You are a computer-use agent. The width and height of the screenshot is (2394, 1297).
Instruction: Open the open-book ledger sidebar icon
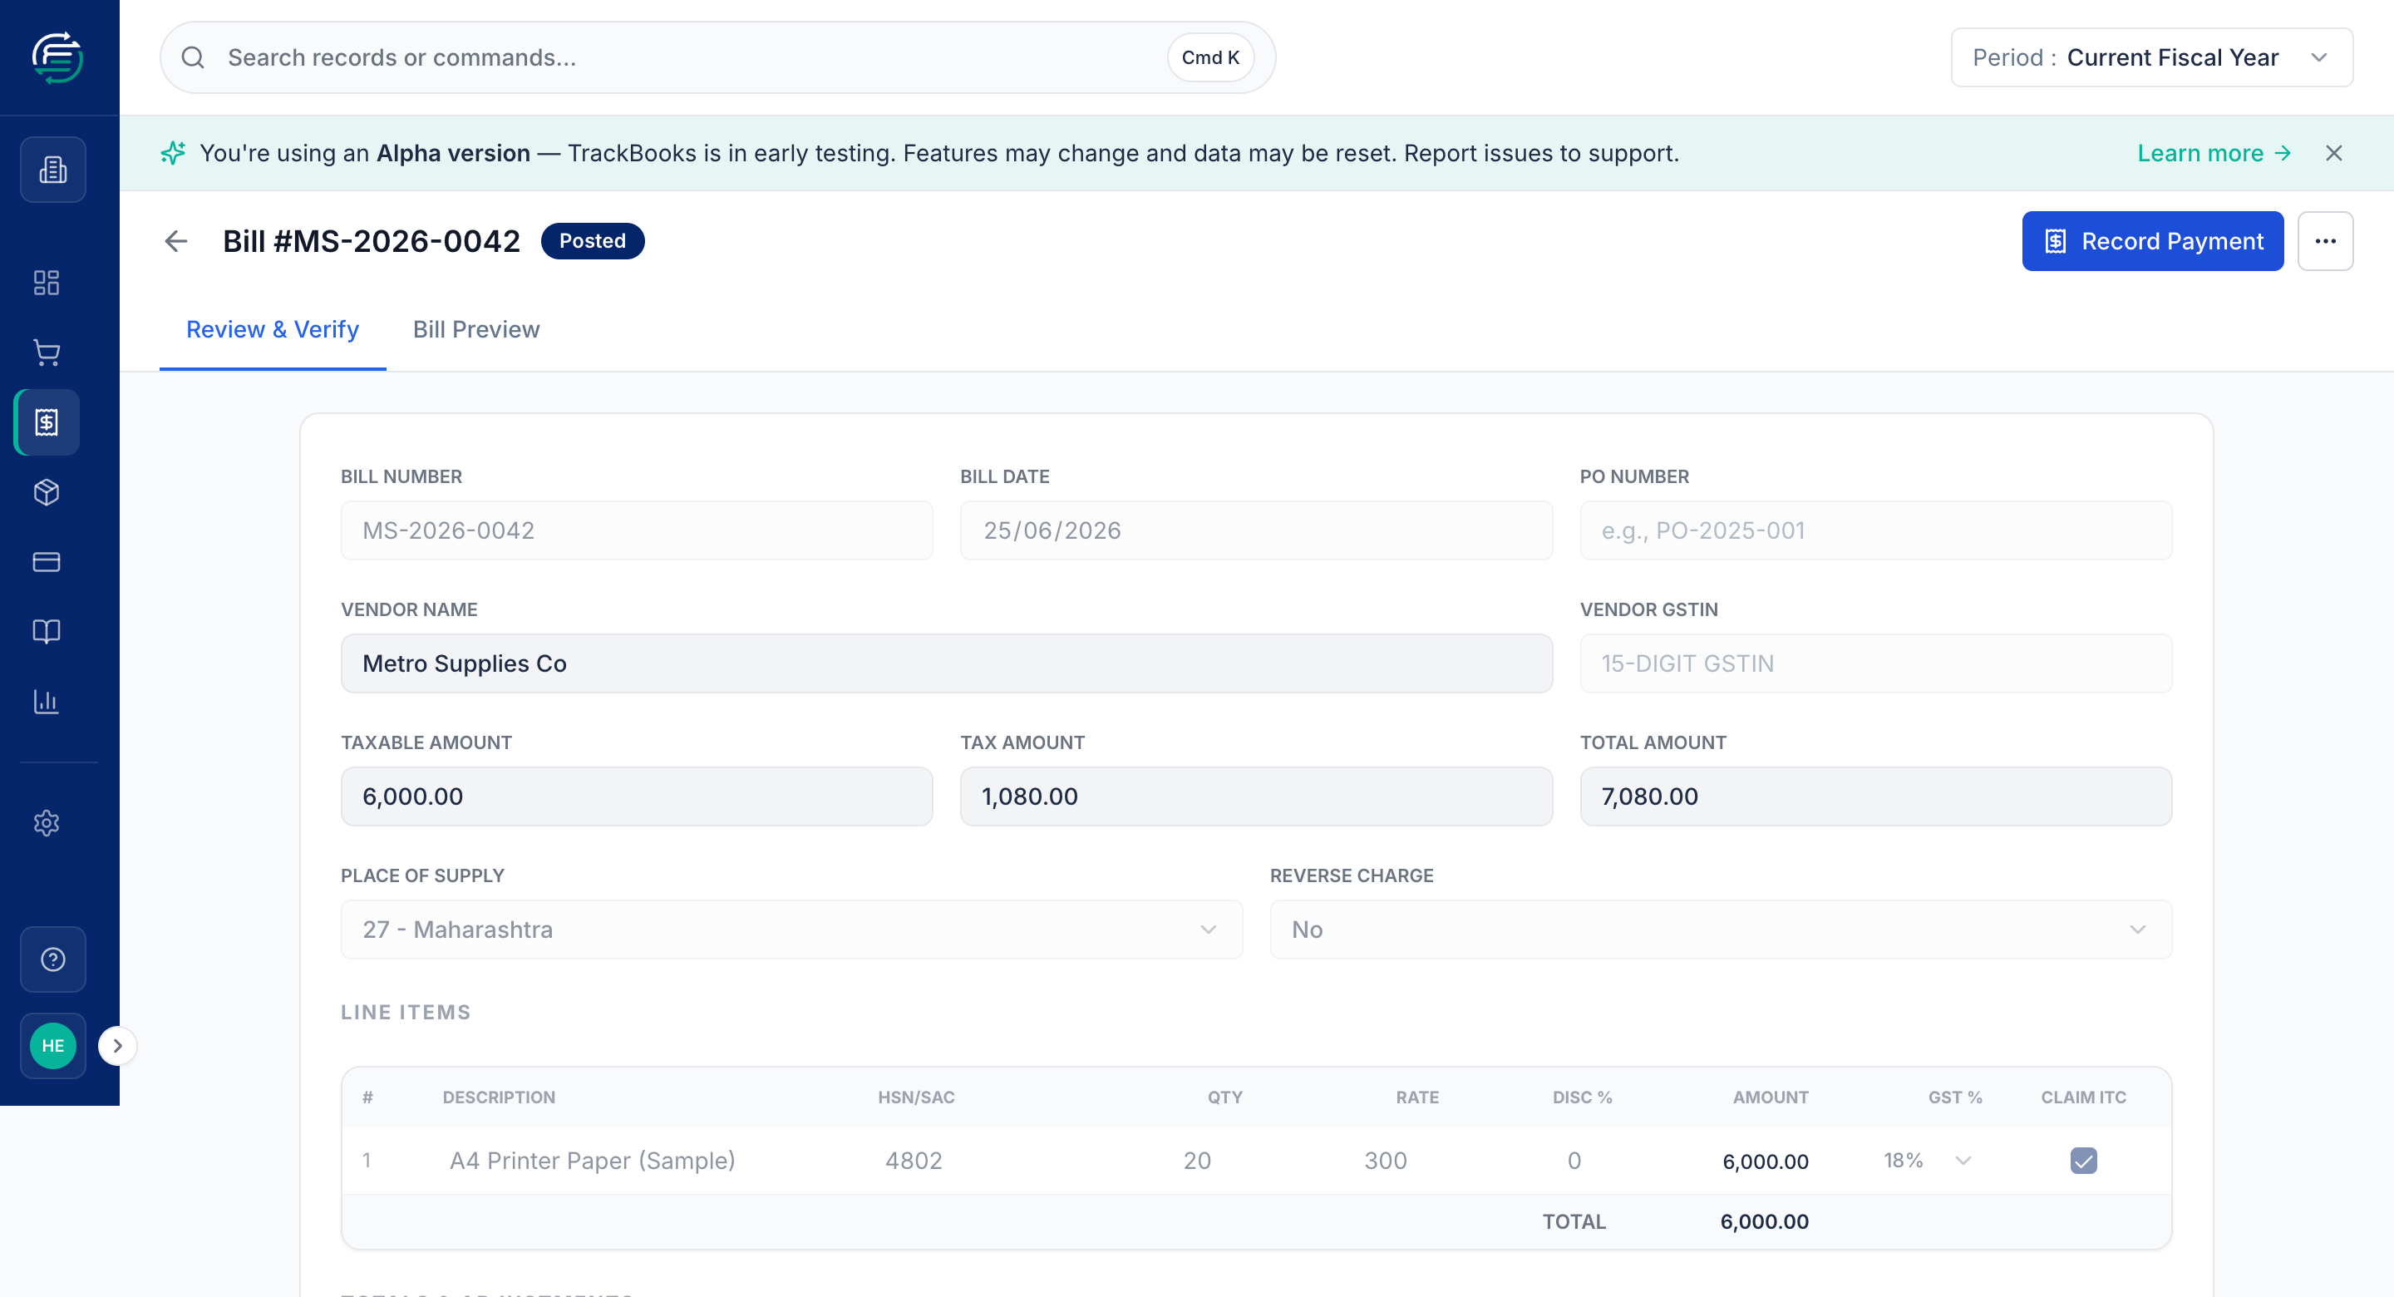click(47, 631)
